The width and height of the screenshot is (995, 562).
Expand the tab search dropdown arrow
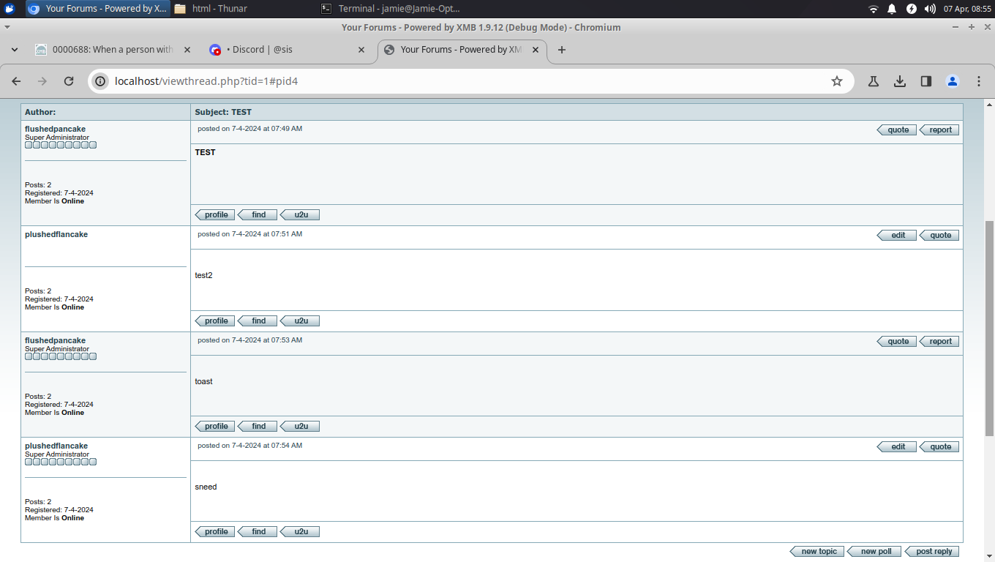tap(15, 50)
